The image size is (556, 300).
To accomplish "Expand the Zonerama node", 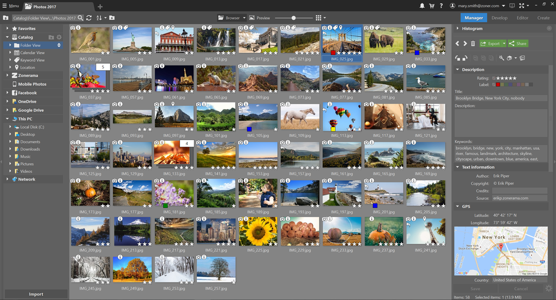I will [x=7, y=75].
